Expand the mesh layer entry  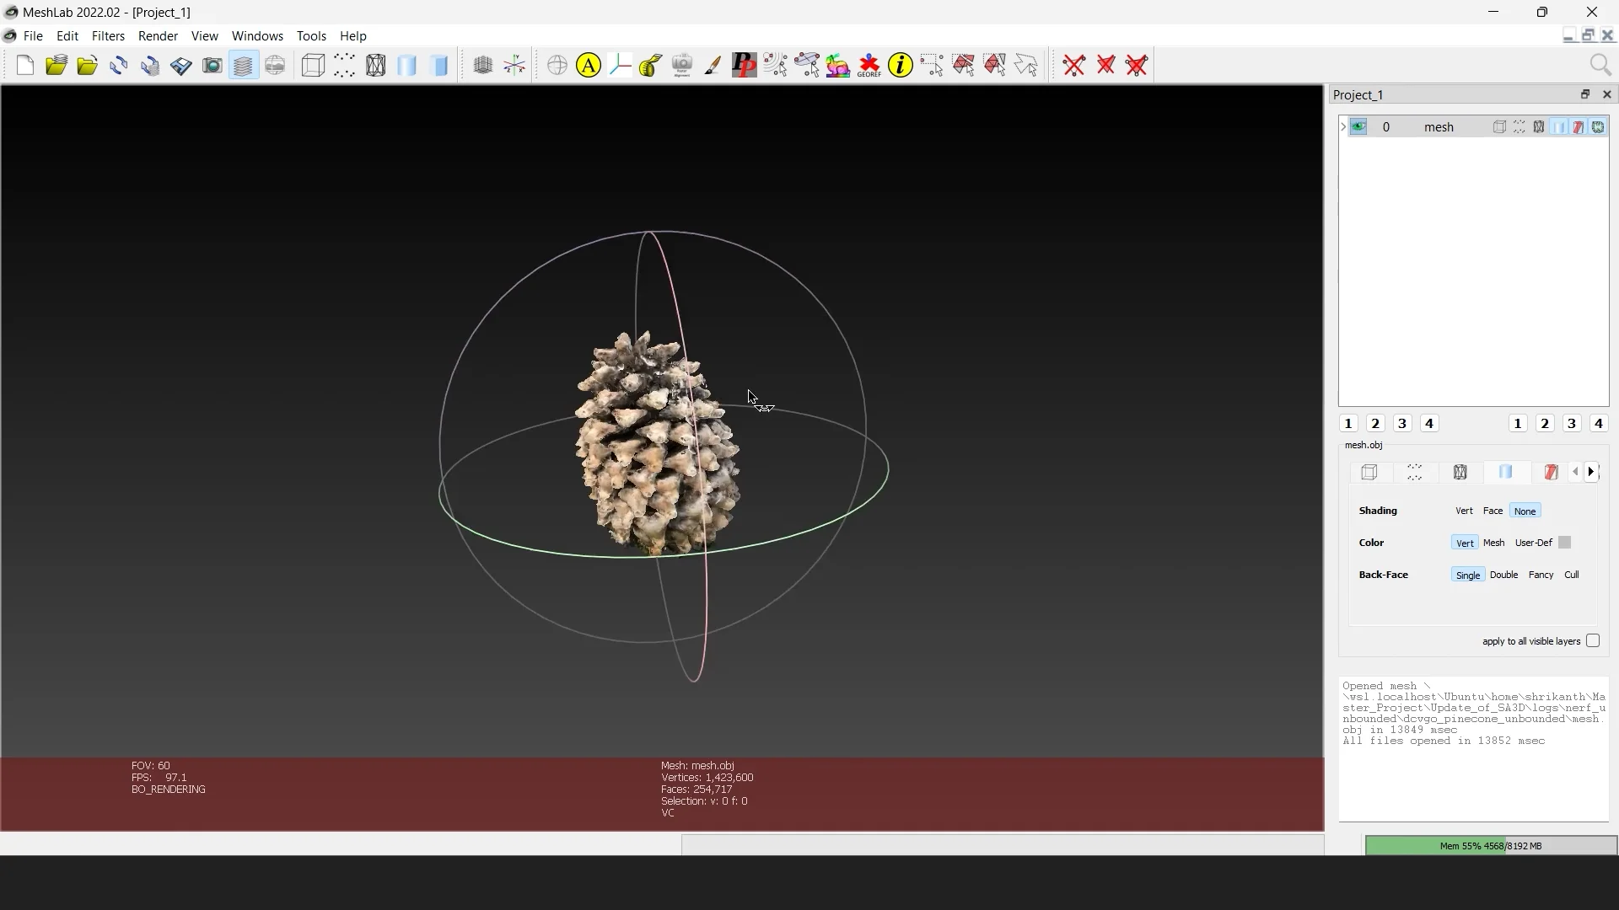[x=1342, y=126]
